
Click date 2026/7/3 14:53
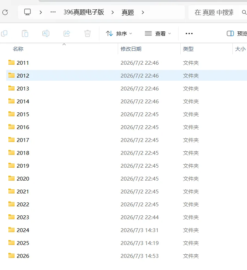click(x=139, y=256)
